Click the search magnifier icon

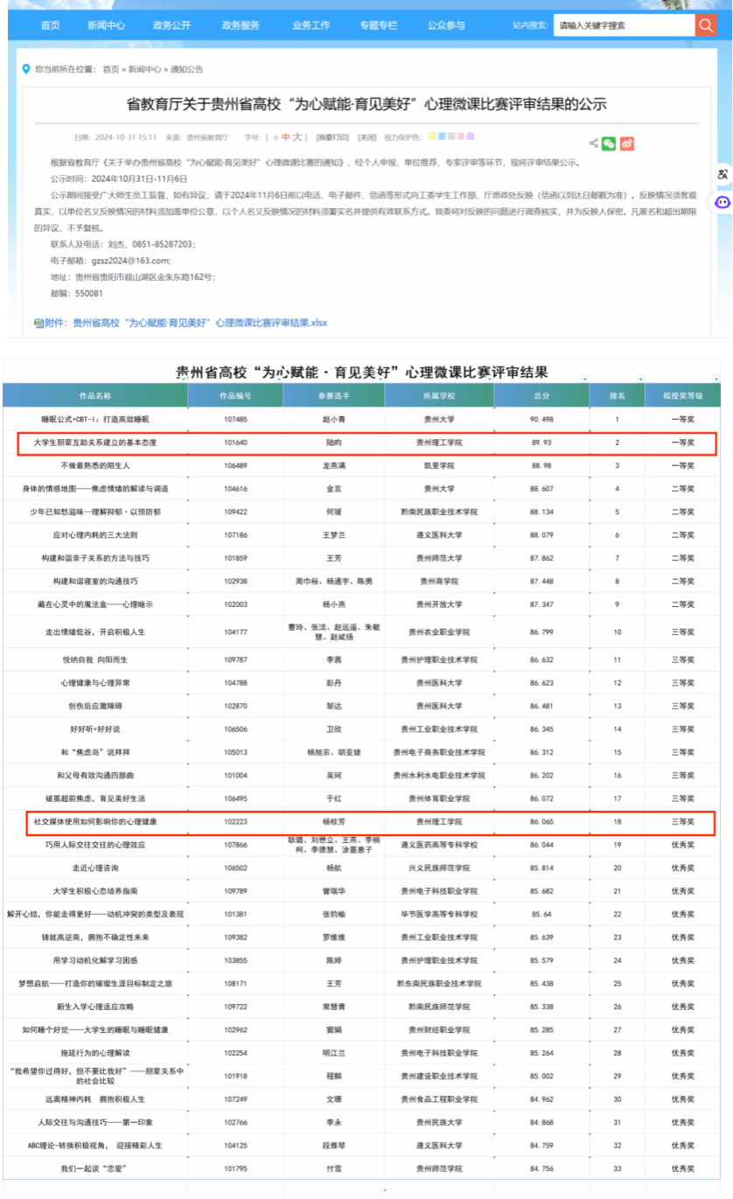pos(705,24)
